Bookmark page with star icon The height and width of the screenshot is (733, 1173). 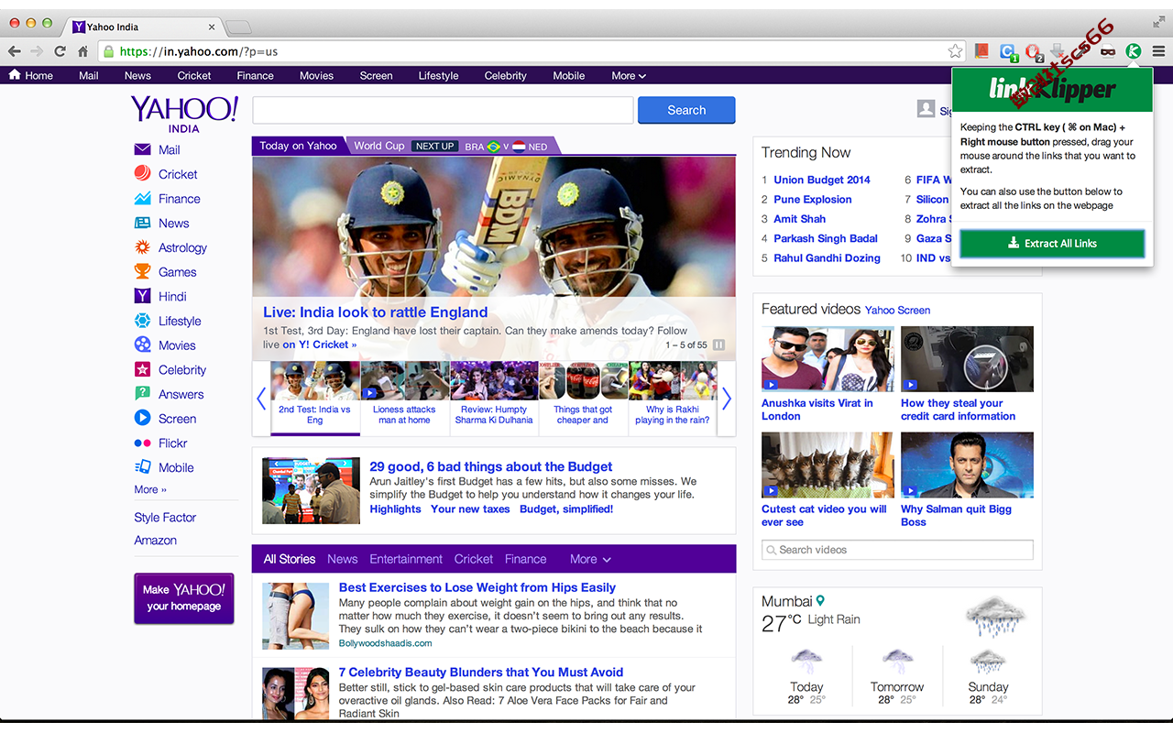(x=955, y=51)
